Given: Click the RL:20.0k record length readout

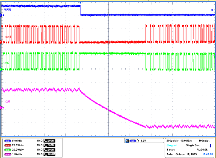Looking at the screenshot, I should coord(202,150).
